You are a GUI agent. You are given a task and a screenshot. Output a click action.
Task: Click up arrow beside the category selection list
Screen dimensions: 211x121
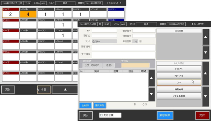click(205, 73)
